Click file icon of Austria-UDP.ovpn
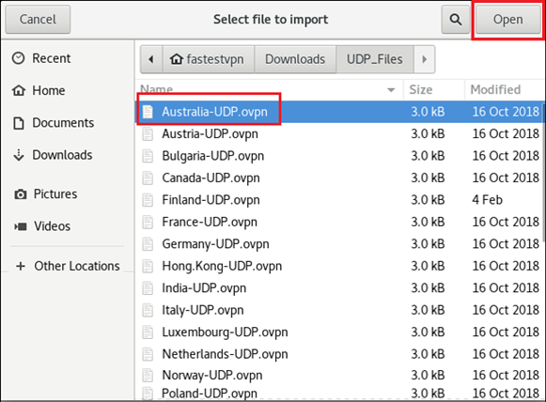The height and width of the screenshot is (402, 546). pos(148,133)
